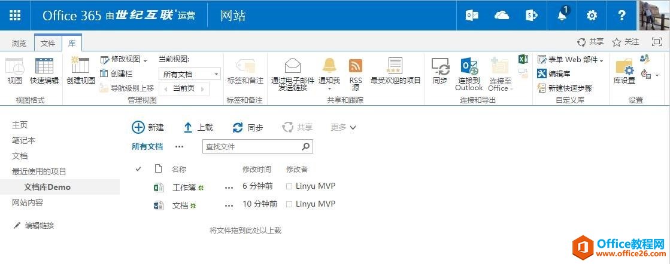Open 文档 in left navigation

click(x=20, y=156)
